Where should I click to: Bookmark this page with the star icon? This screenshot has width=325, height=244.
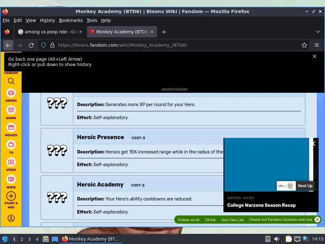click(304, 45)
